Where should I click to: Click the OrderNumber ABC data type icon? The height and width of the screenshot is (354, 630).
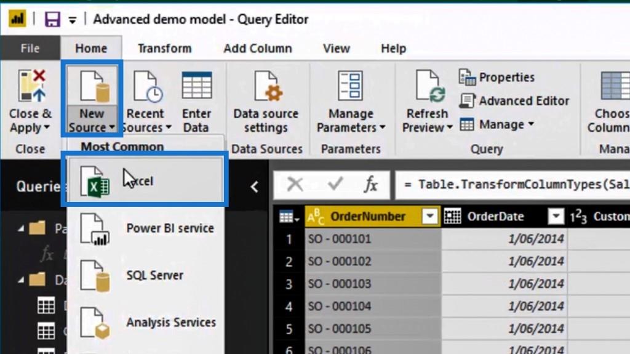pyautogui.click(x=316, y=217)
